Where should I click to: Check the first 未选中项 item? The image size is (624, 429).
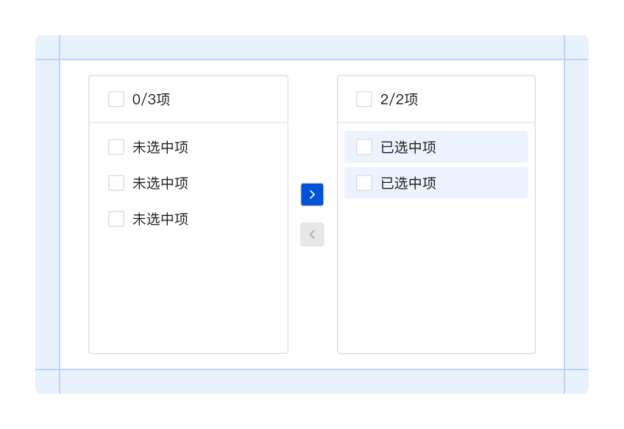[x=116, y=146]
